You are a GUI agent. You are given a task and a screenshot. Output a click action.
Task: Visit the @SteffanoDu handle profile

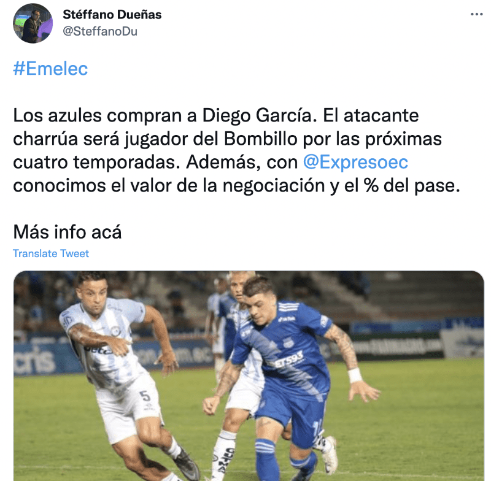(x=100, y=31)
